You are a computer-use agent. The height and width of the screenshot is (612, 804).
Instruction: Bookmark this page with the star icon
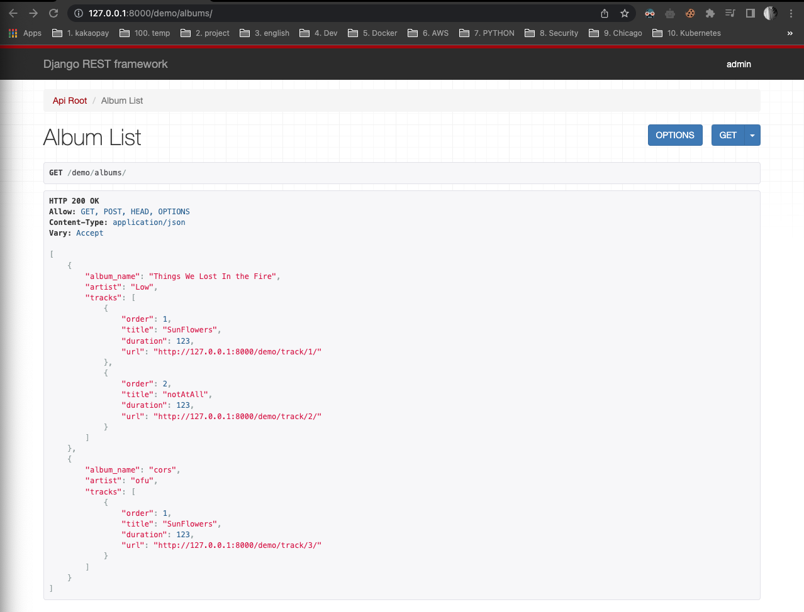[625, 13]
